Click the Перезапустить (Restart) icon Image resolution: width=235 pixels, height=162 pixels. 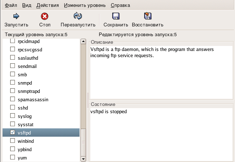coord(78,16)
